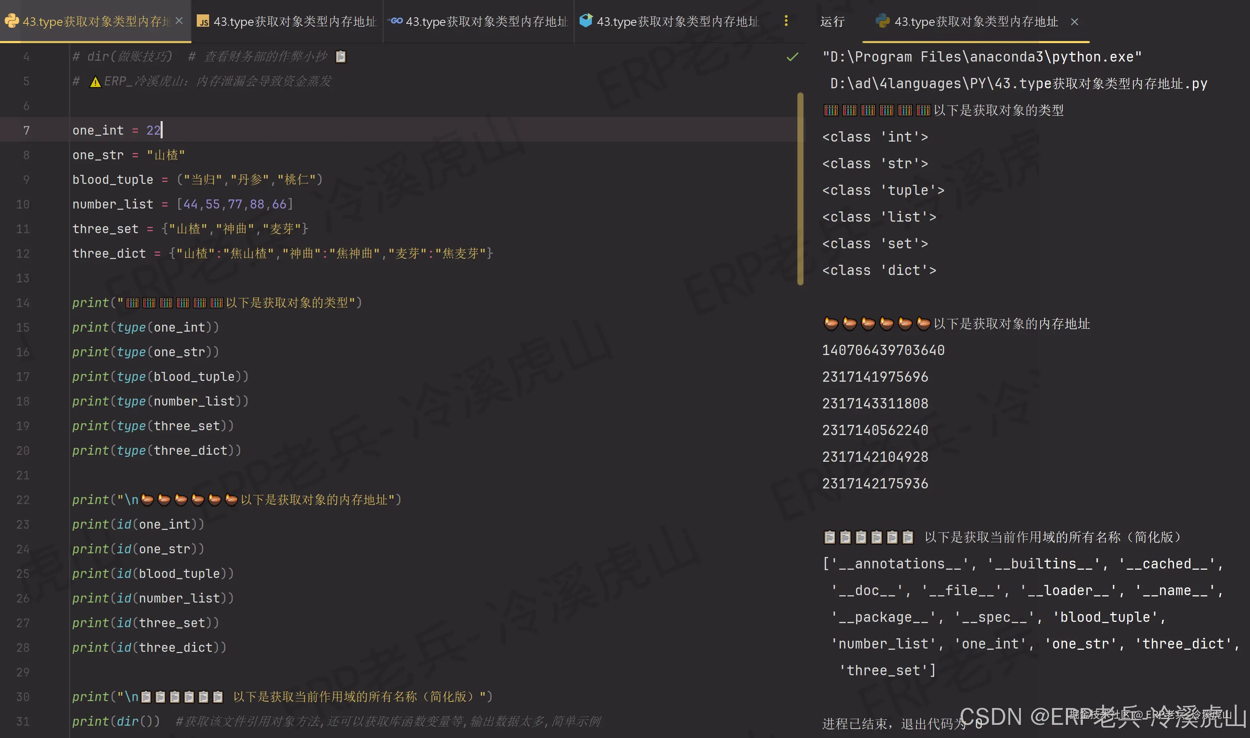Click memory address 140706439703640 in output
Screen dimensions: 1250x738
click(883, 350)
